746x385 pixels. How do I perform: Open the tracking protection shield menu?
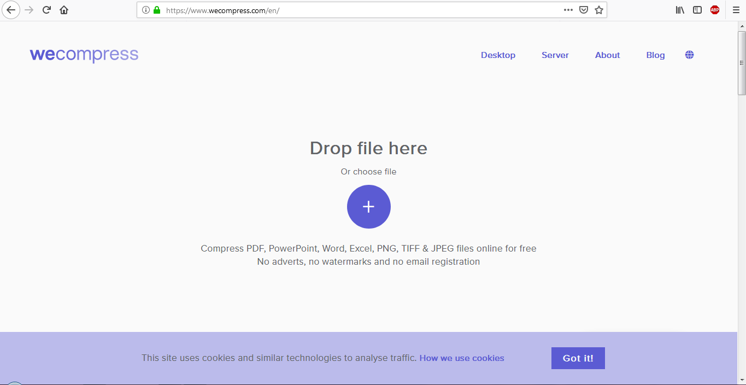coord(583,9)
